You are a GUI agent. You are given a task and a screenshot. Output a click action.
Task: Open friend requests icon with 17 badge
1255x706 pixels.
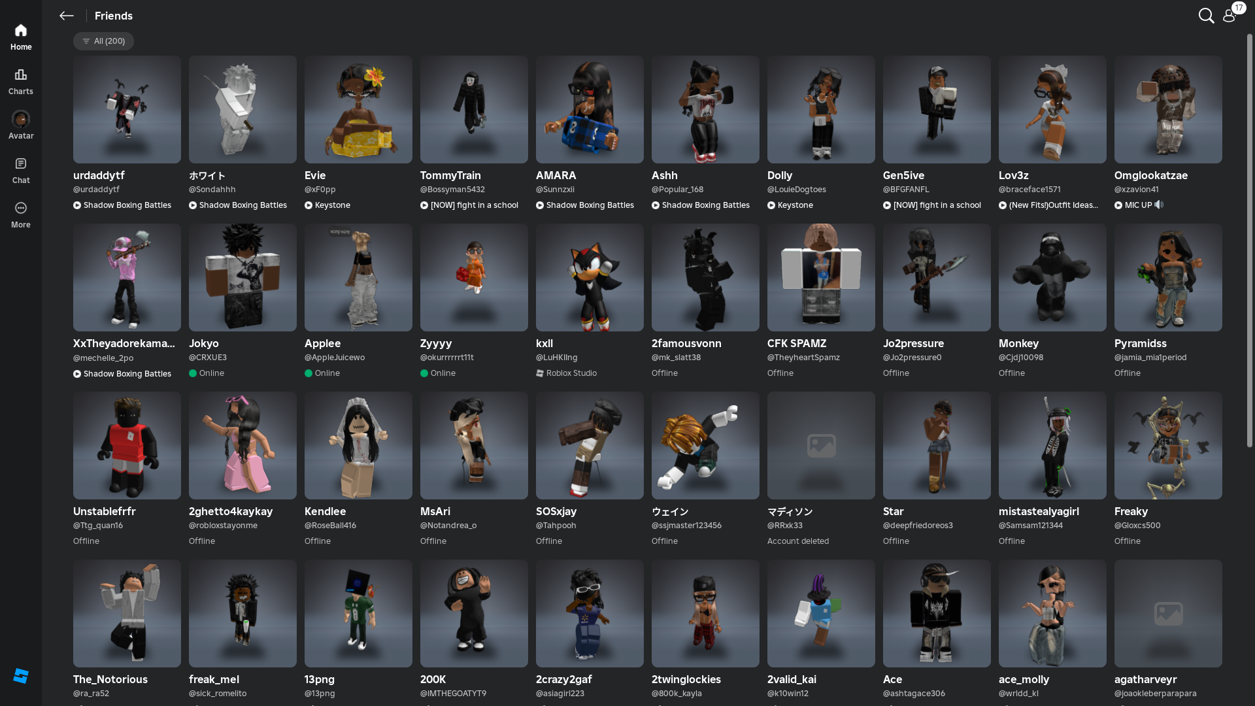[x=1230, y=16]
